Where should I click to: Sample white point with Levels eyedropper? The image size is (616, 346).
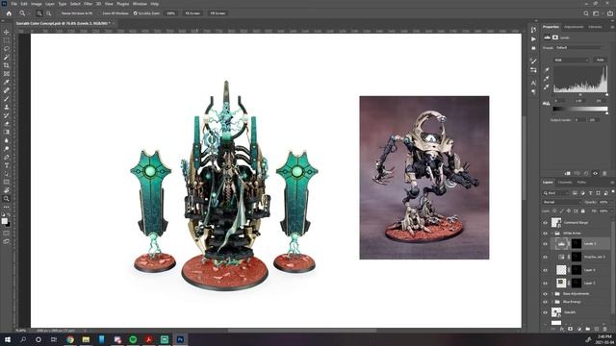point(547,87)
